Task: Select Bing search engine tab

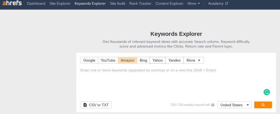Action: pos(143,60)
